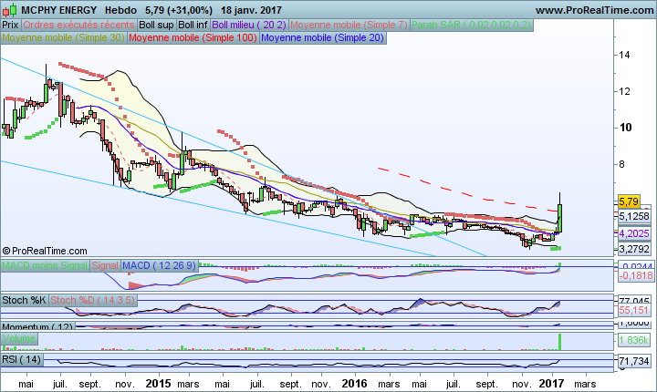Click the -0,1818 MACD value

pos(636,275)
